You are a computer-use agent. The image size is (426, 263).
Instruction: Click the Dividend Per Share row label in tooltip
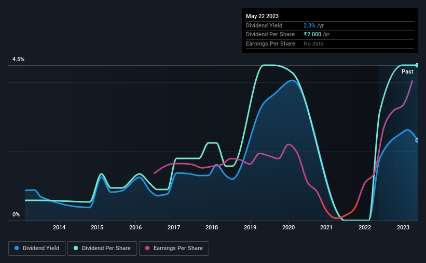[x=270, y=35]
